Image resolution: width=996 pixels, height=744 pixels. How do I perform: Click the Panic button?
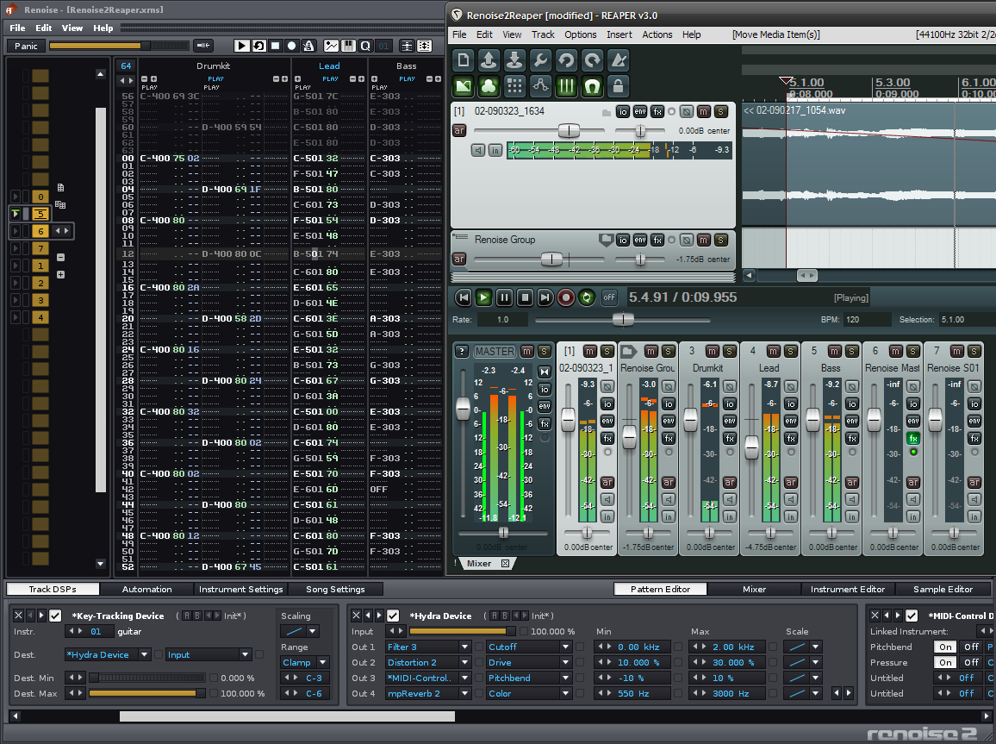click(x=26, y=46)
